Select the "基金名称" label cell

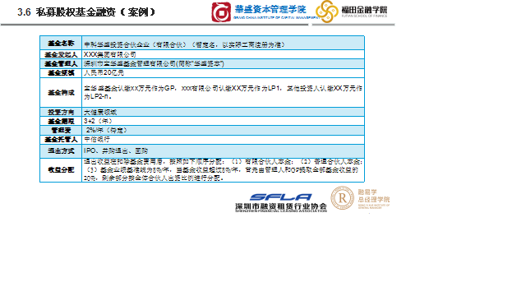[61, 43]
